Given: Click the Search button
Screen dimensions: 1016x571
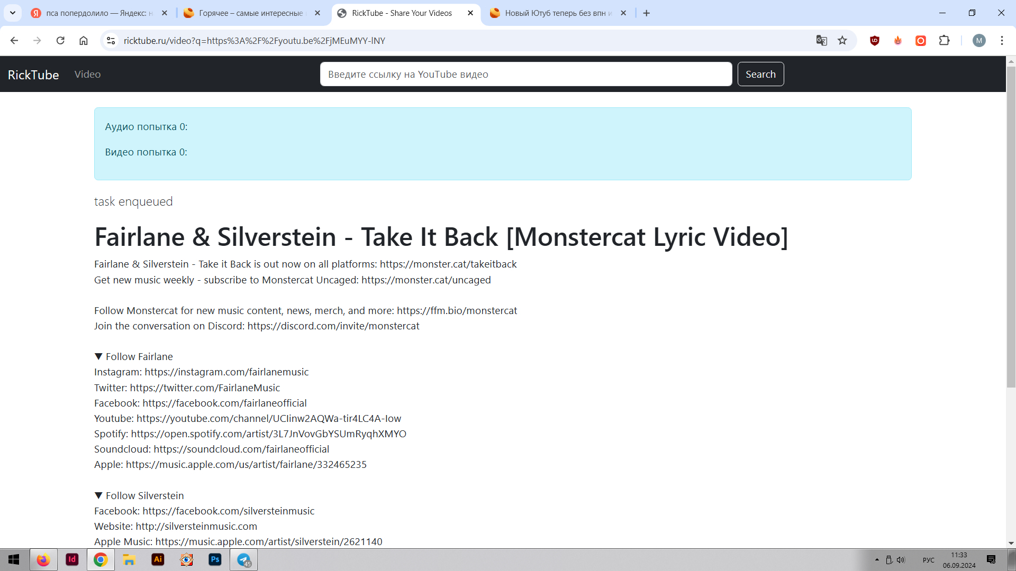Looking at the screenshot, I should click(x=760, y=74).
